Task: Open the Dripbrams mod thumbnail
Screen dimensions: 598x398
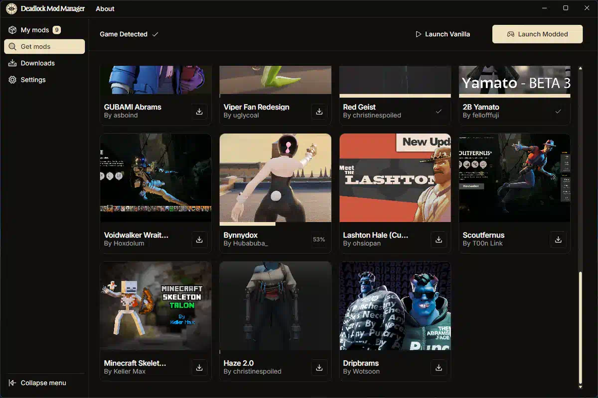Action: click(x=395, y=306)
